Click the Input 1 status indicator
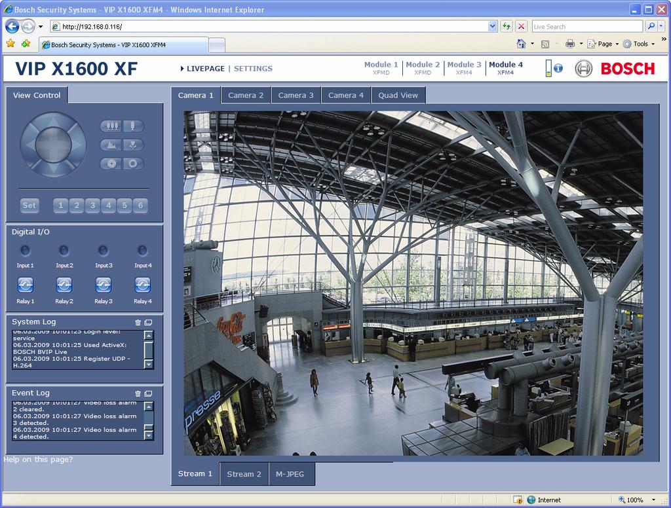Image resolution: width=671 pixels, height=508 pixels. 26,250
